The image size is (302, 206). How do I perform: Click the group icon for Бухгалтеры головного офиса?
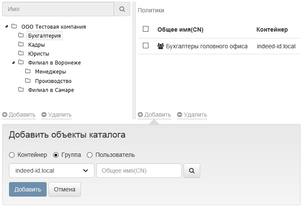point(161,46)
